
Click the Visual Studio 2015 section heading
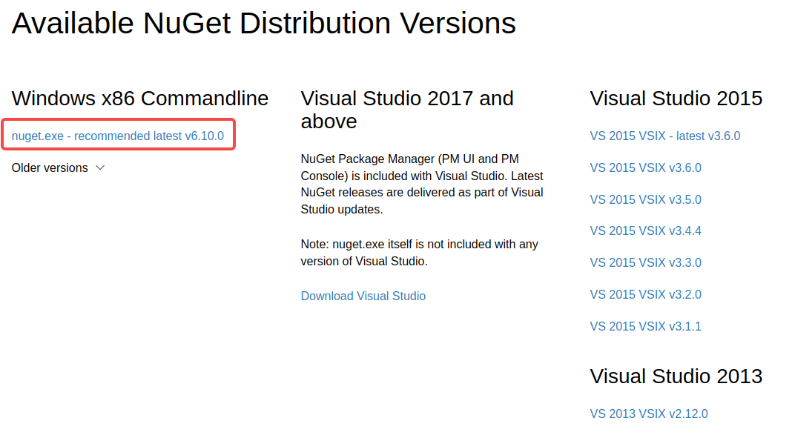676,99
